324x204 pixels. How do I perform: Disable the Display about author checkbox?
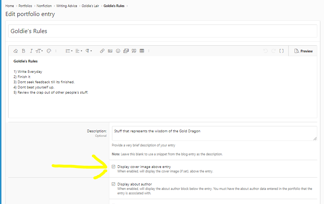tap(113, 184)
